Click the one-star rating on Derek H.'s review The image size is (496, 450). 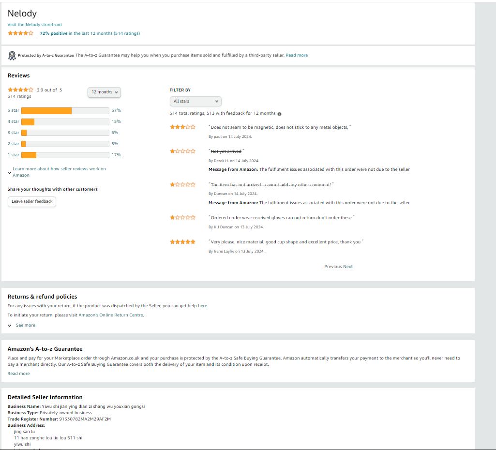click(182, 151)
